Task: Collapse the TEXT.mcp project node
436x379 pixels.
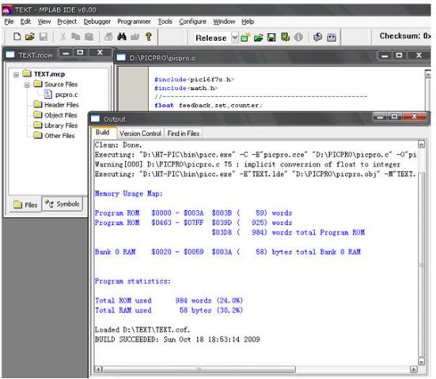Action: pyautogui.click(x=16, y=74)
